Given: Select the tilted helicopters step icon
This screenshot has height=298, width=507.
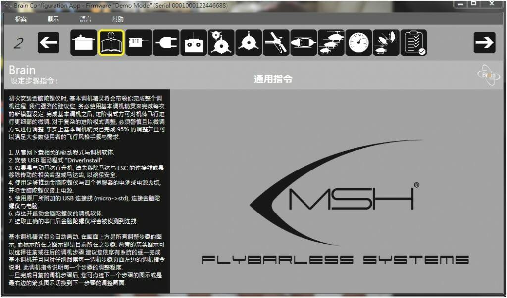Looking at the screenshot, I should (x=386, y=43).
